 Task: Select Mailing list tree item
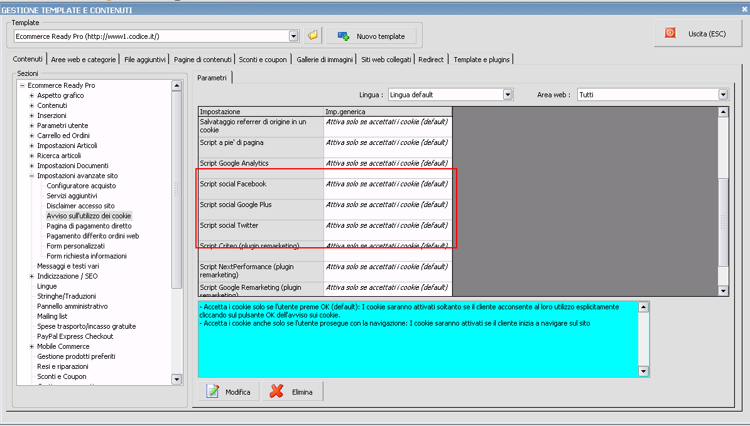52,316
